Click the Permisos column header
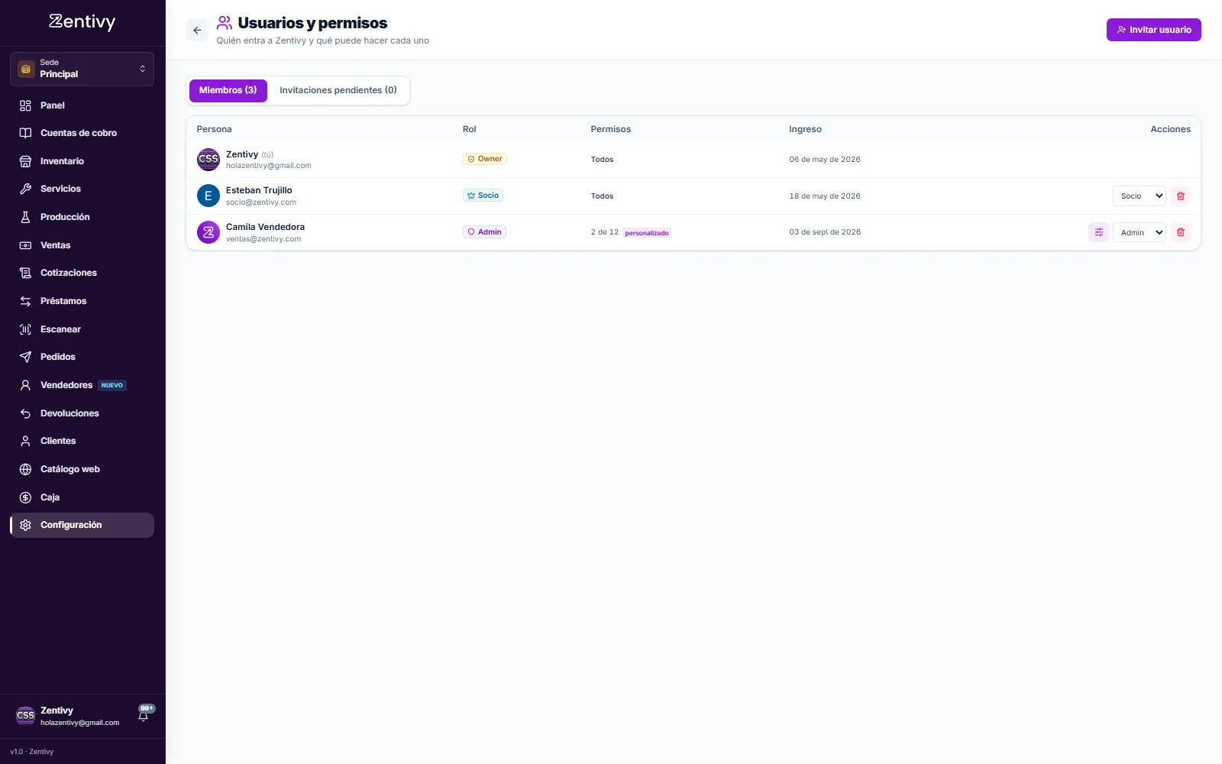The image size is (1222, 764). click(x=611, y=129)
